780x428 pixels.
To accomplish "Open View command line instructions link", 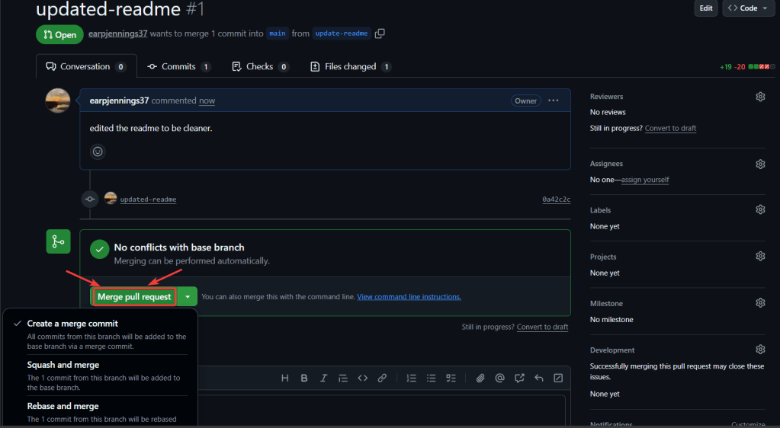I will (409, 297).
